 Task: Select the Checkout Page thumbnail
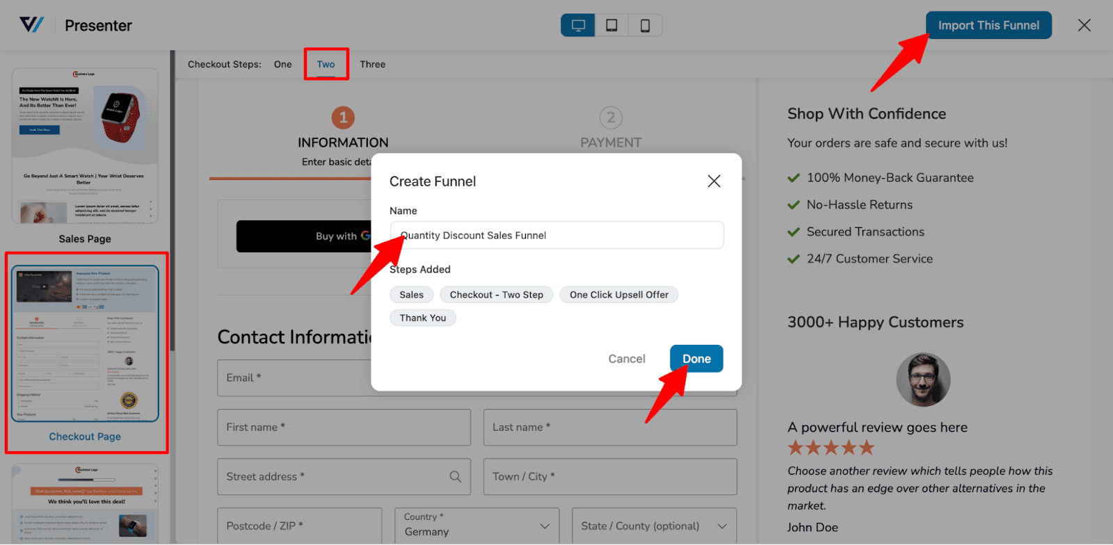[85, 343]
